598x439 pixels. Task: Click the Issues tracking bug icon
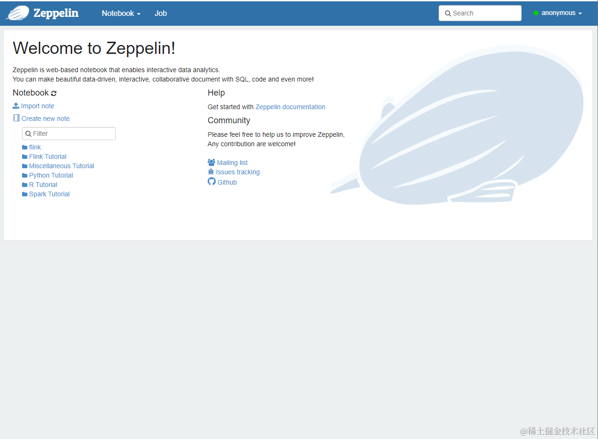pyautogui.click(x=211, y=172)
